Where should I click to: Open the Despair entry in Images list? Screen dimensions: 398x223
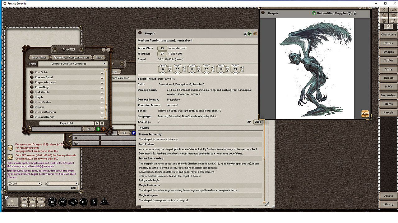pyautogui.click(x=39, y=107)
